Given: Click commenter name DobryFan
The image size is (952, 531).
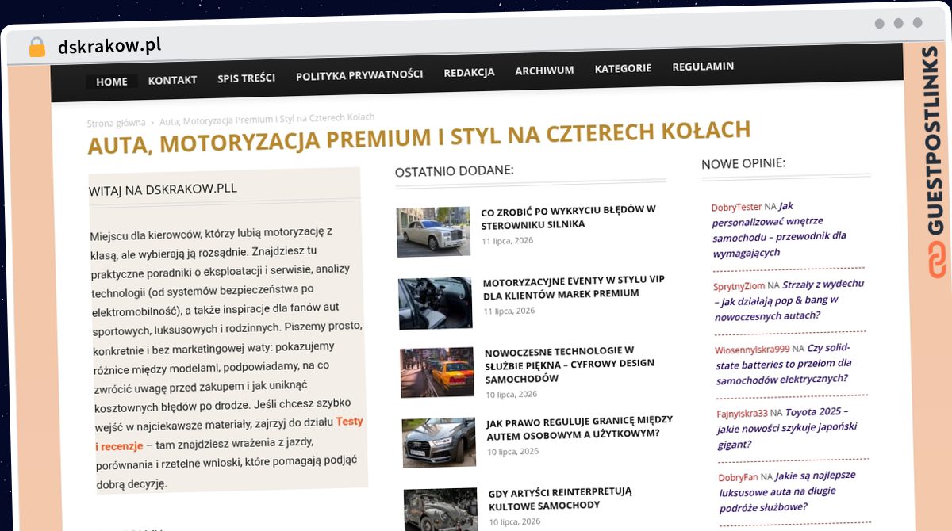Looking at the screenshot, I should [x=739, y=477].
